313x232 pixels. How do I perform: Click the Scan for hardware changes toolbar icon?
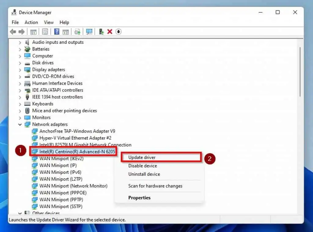(89, 32)
